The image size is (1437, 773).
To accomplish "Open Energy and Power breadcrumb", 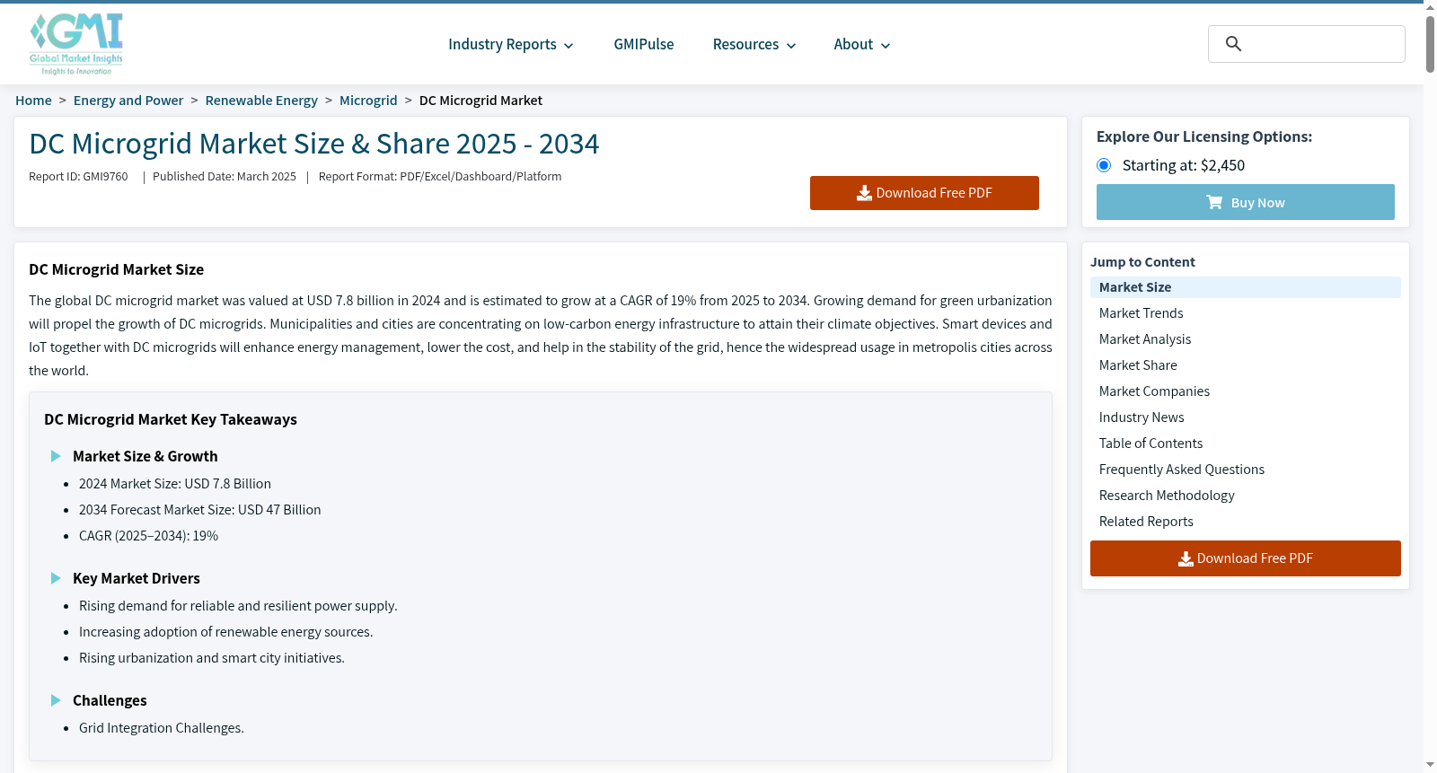I will tap(128, 101).
